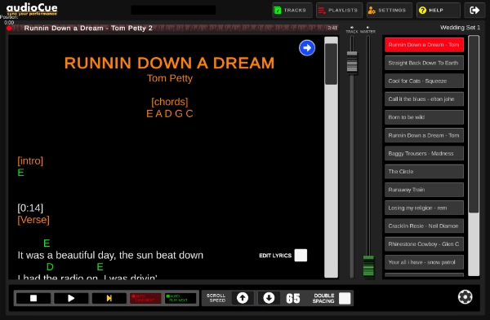This screenshot has height=320, width=490.
Task: Click the blue next-arrow circle icon
Action: (x=307, y=48)
